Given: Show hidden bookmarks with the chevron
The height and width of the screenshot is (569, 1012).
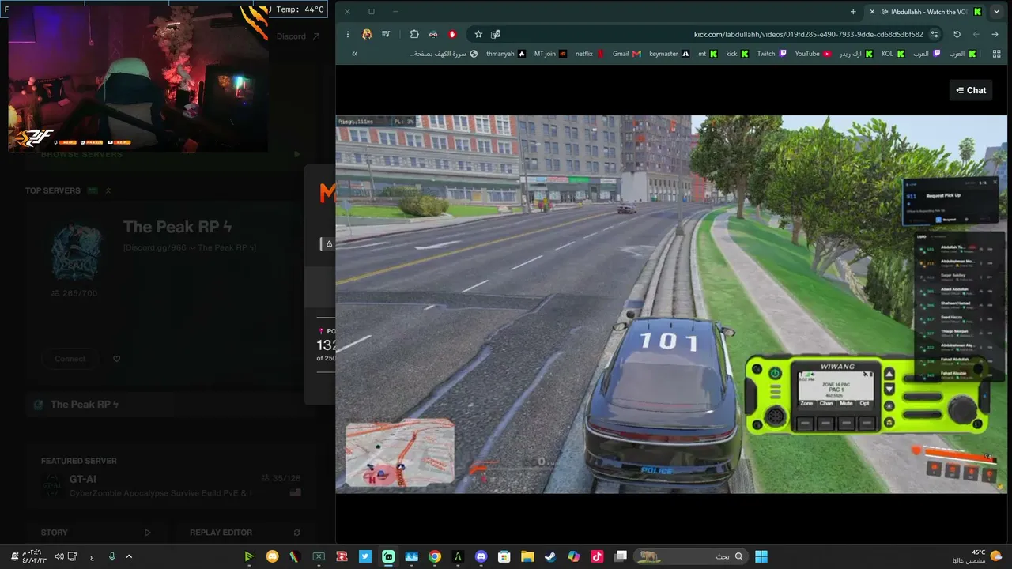Looking at the screenshot, I should 354,54.
